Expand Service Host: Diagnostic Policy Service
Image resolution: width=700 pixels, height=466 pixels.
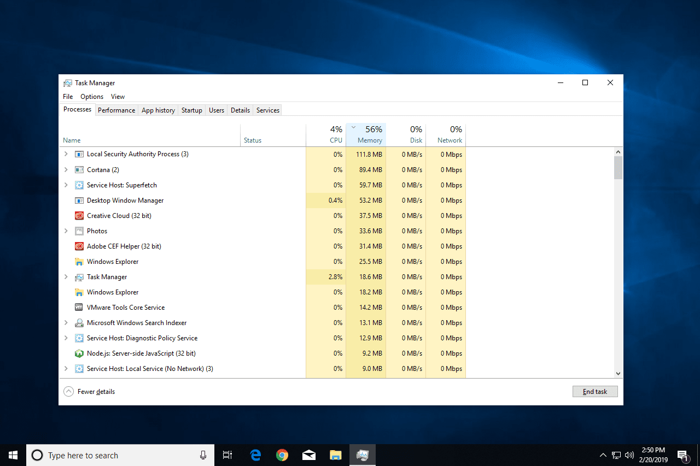point(66,338)
